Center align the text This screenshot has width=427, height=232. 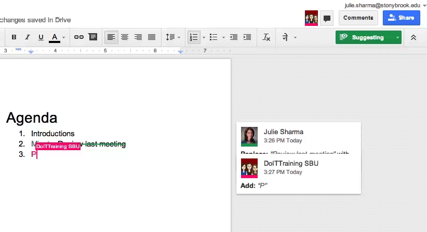[x=125, y=37]
